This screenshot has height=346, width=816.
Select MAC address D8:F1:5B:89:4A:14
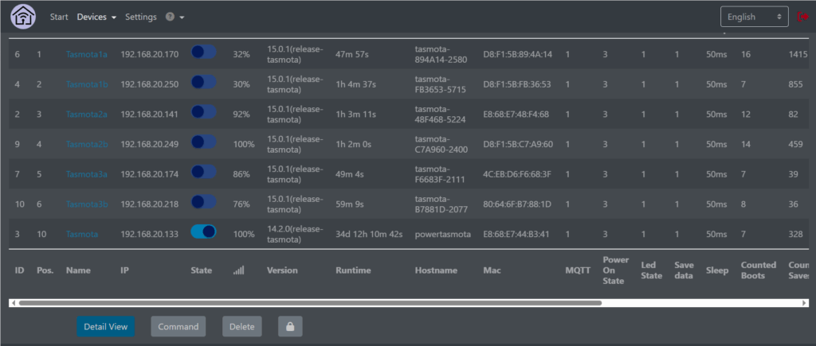click(x=517, y=54)
